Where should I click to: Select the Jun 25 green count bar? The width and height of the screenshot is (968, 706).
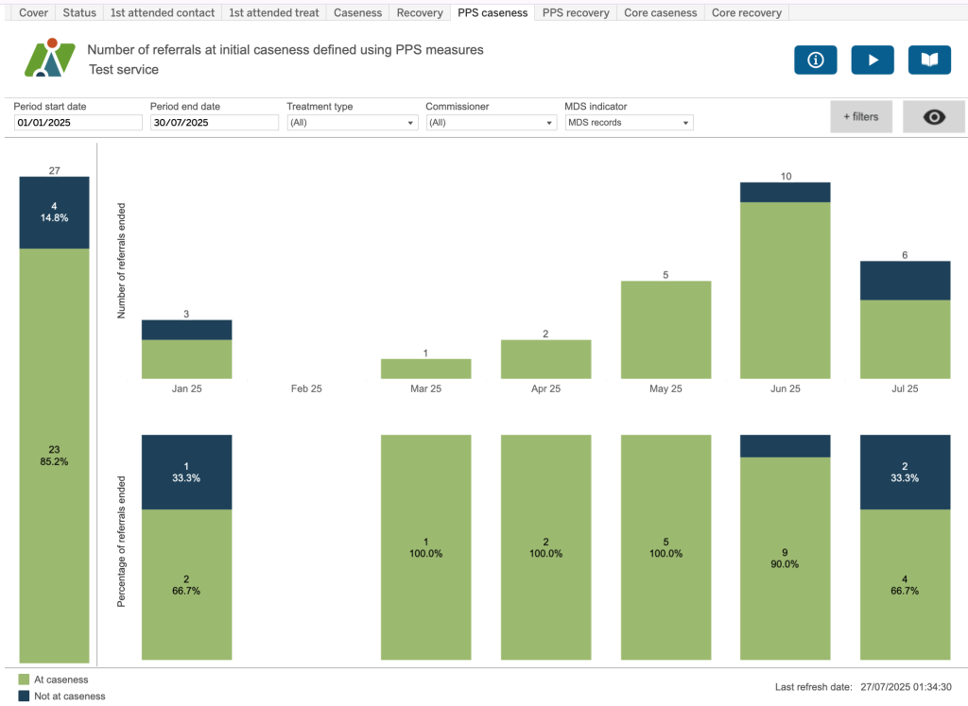(785, 289)
